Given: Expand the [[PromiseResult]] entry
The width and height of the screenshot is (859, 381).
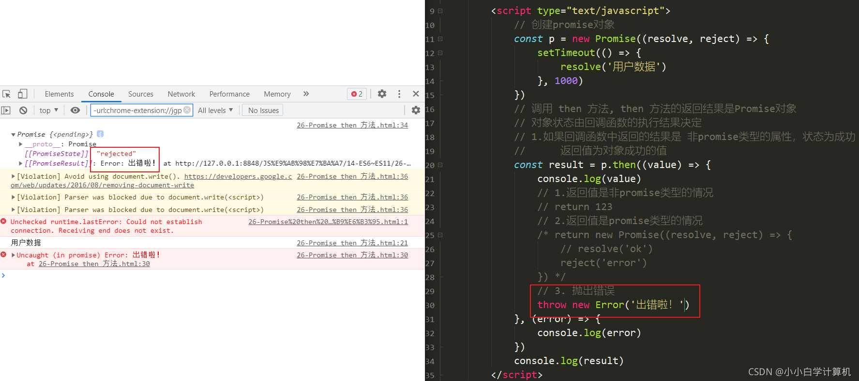Looking at the screenshot, I should pyautogui.click(x=21, y=163).
